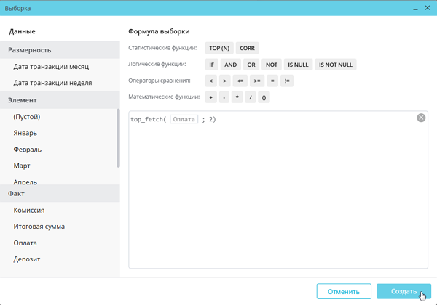Viewport: 437px width, 305px height.
Task: Add the less-than-or-equal comparison operator
Action: (240, 81)
